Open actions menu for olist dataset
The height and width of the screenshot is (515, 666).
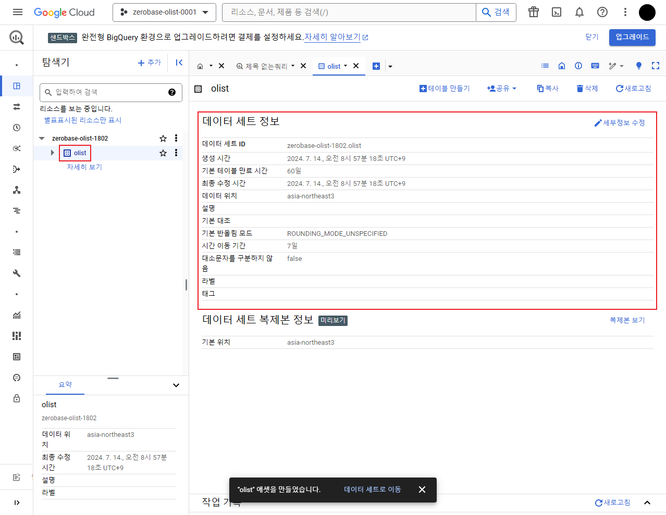[x=176, y=153]
